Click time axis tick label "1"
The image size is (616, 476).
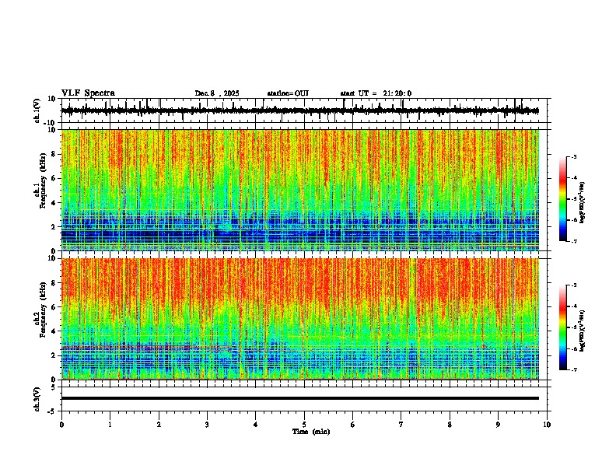point(110,425)
